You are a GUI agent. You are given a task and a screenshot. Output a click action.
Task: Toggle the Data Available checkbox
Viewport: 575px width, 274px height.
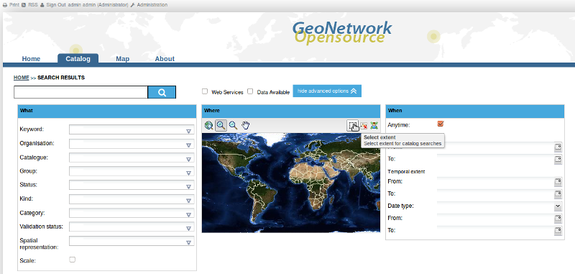click(250, 91)
